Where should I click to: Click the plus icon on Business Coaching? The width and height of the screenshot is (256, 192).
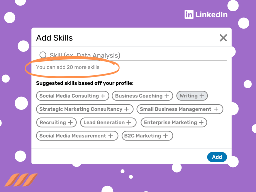[x=167, y=96]
